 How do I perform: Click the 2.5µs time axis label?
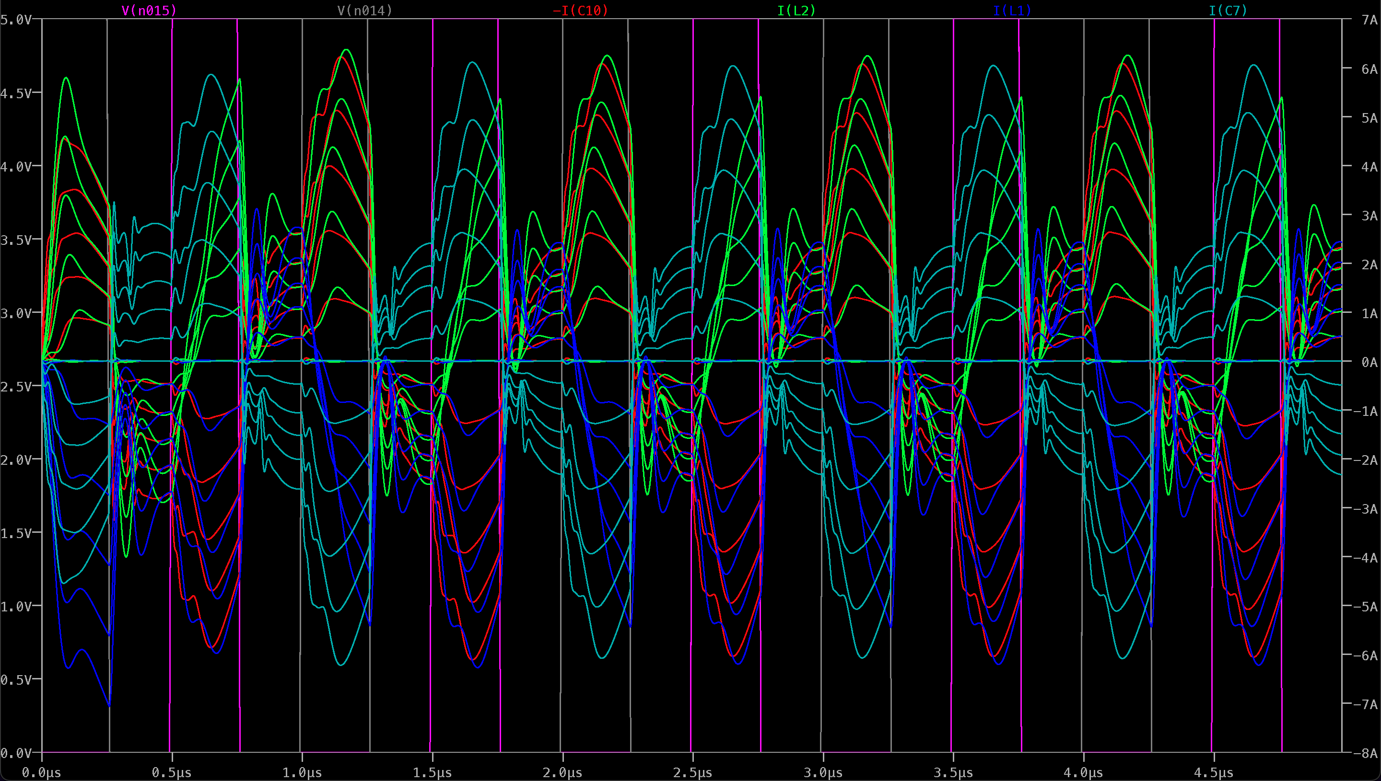(692, 773)
